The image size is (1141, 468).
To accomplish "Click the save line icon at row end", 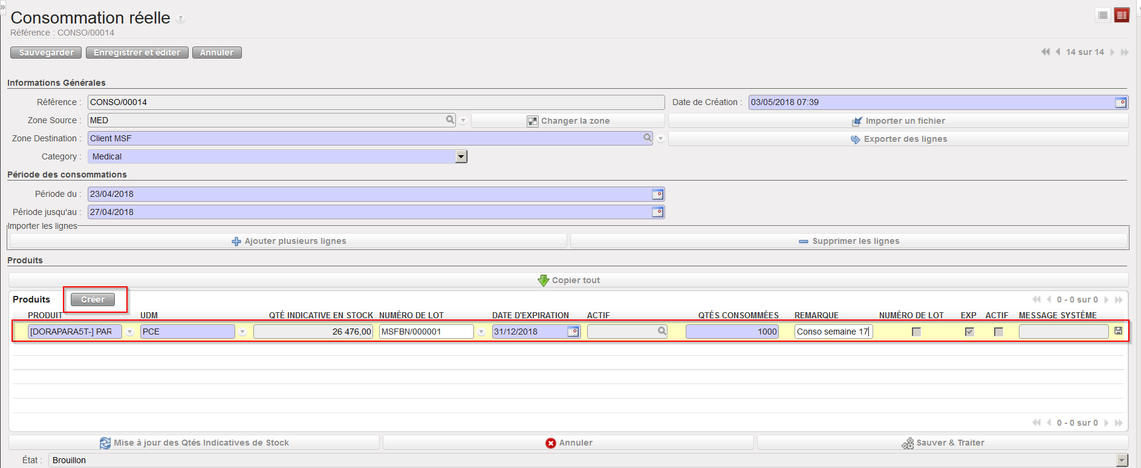I will [x=1118, y=331].
